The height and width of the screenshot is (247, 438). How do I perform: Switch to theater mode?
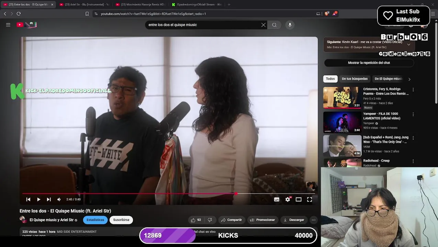299,199
